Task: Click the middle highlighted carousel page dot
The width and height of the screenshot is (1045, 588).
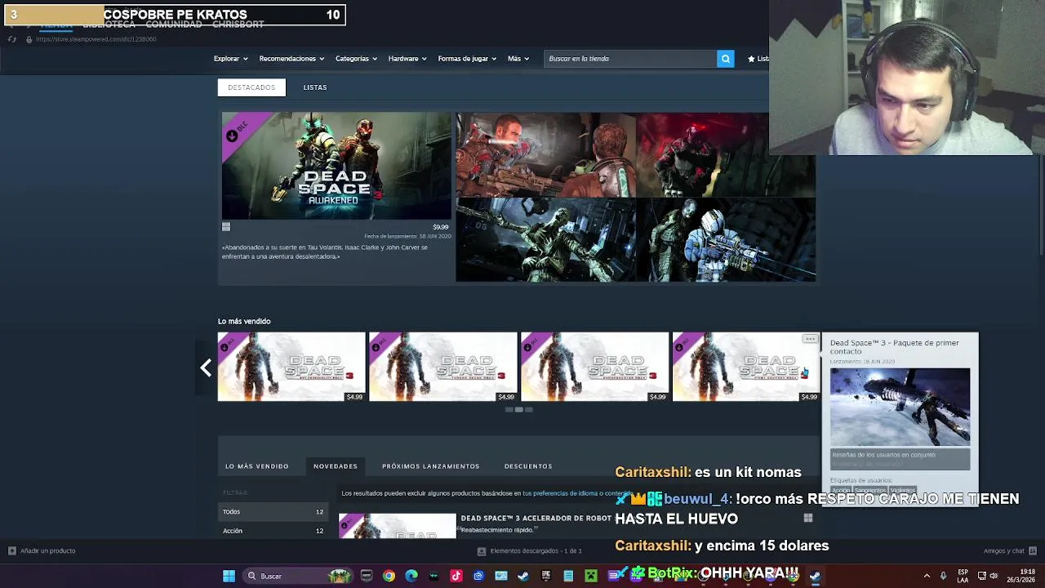Action: point(518,409)
